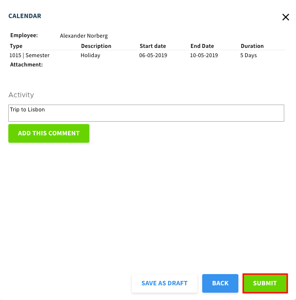Viewport: 296px width, 300px height.
Task: Save the request as draft
Action: pos(165,283)
